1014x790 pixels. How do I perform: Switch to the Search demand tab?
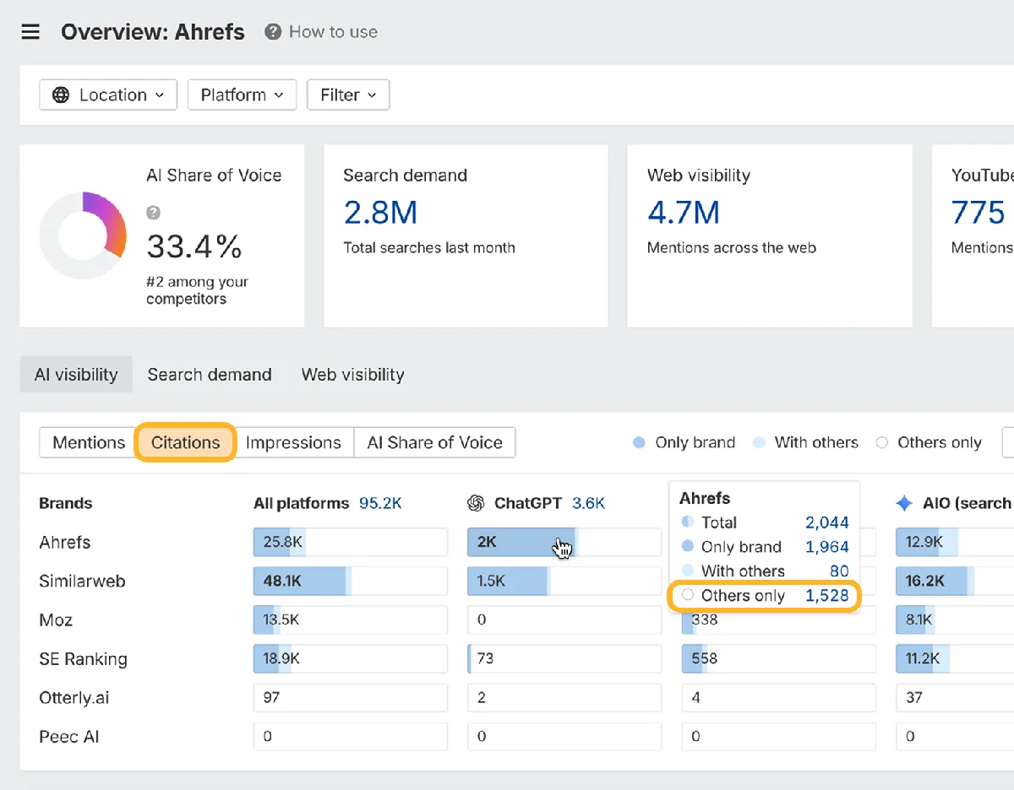click(x=210, y=374)
